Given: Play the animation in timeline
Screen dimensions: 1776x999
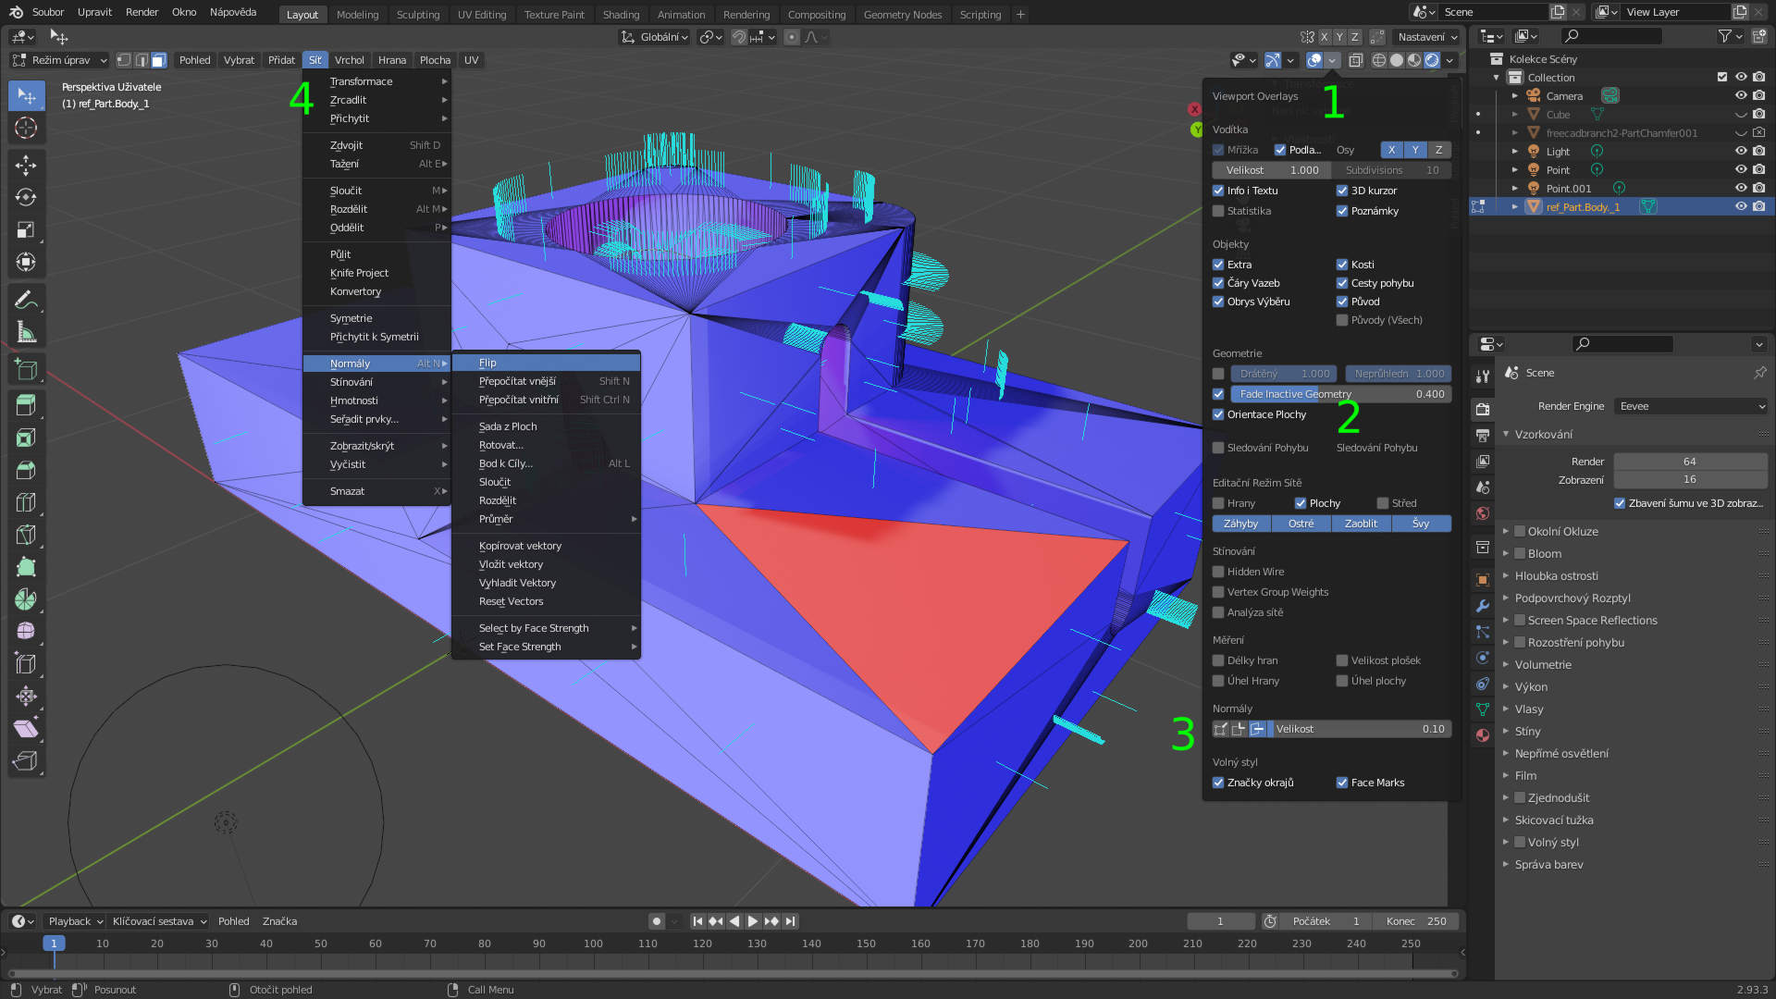Looking at the screenshot, I should (x=752, y=921).
